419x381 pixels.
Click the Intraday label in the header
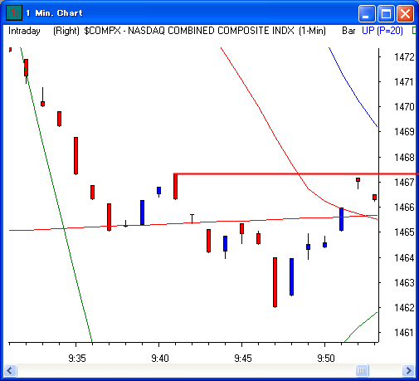click(x=24, y=31)
